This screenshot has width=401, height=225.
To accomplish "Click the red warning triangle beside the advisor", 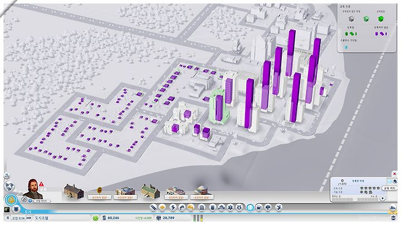I will (41, 184).
